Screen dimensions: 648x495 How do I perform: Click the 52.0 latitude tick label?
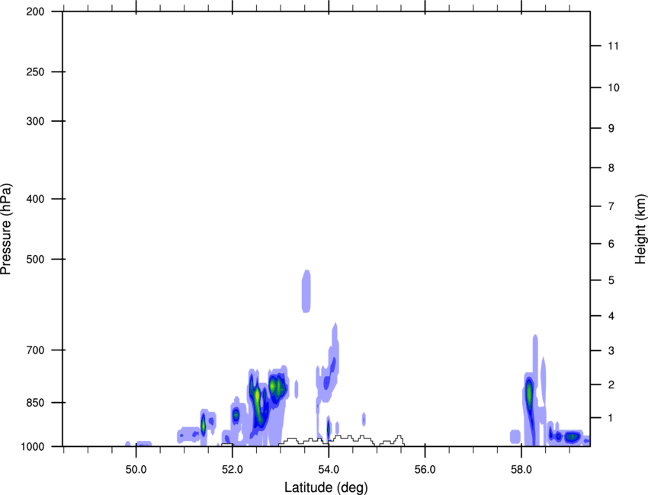pos(233,470)
